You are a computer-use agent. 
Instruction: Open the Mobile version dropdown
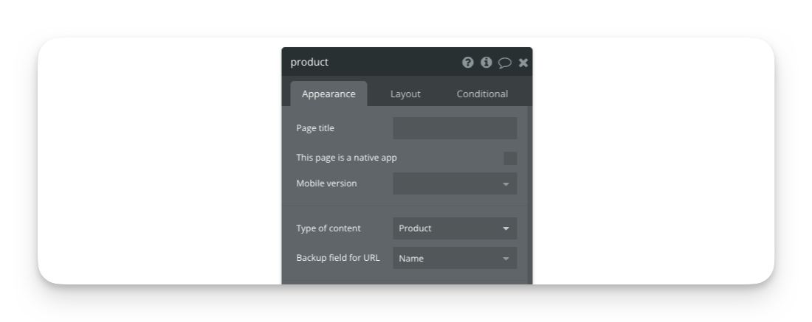pos(455,183)
